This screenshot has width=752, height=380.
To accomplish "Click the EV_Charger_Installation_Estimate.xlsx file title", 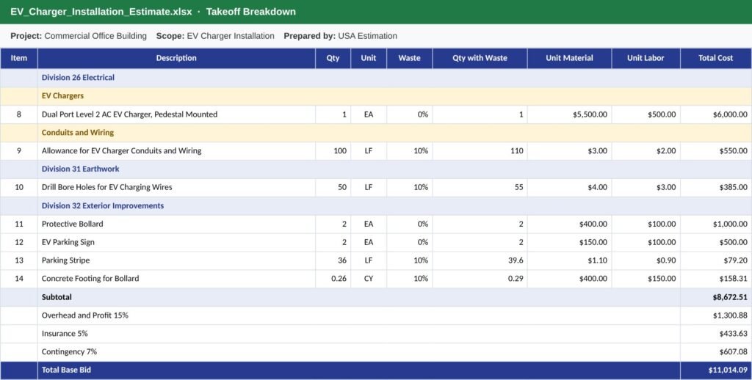I will coord(101,12).
